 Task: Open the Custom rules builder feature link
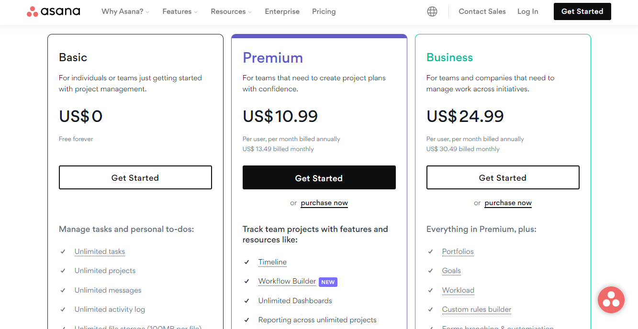(476, 309)
